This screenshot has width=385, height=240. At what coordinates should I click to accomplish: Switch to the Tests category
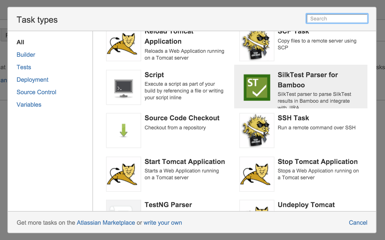click(x=24, y=67)
